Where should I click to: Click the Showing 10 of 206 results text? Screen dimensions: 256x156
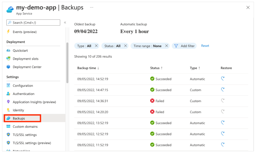(93, 56)
